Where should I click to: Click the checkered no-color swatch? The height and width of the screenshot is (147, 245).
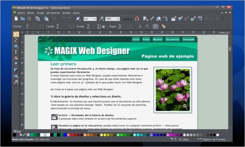coord(28,135)
